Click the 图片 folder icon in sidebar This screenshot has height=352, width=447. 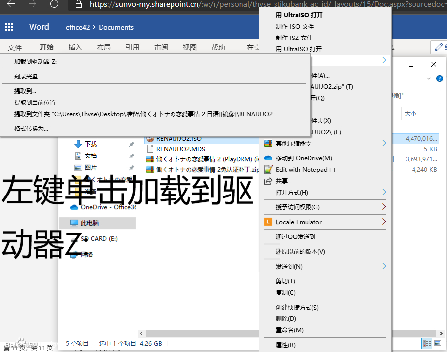coord(78,167)
